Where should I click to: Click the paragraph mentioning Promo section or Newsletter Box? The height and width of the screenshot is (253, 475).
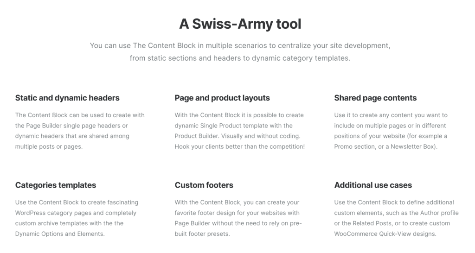tap(391, 131)
